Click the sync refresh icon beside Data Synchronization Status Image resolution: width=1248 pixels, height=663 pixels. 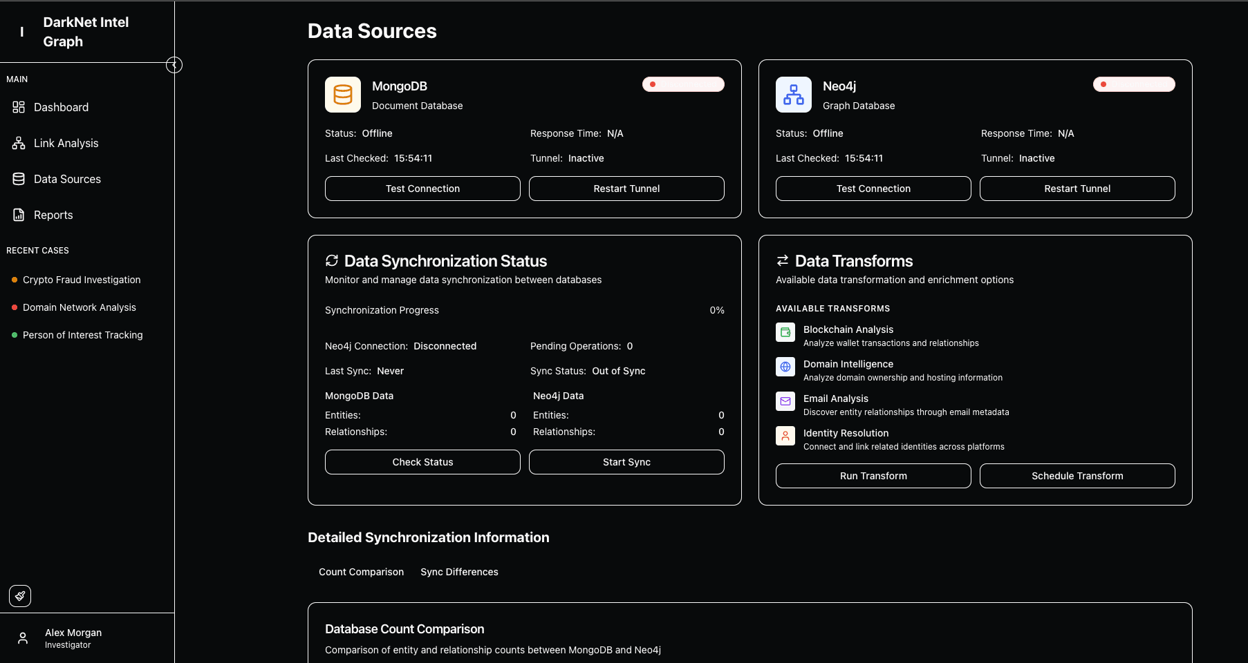[332, 260]
